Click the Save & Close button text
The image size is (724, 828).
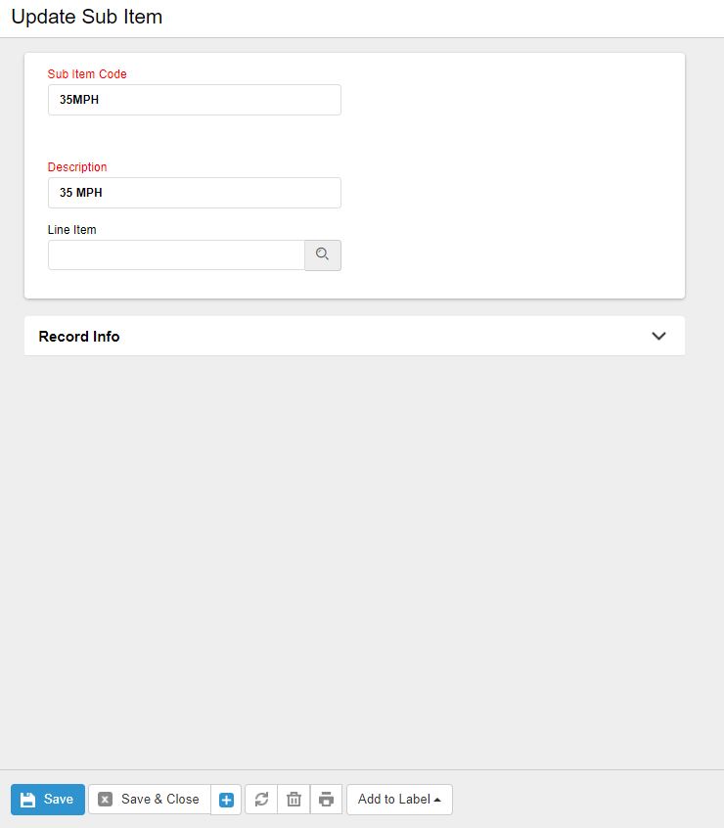pyautogui.click(x=159, y=800)
